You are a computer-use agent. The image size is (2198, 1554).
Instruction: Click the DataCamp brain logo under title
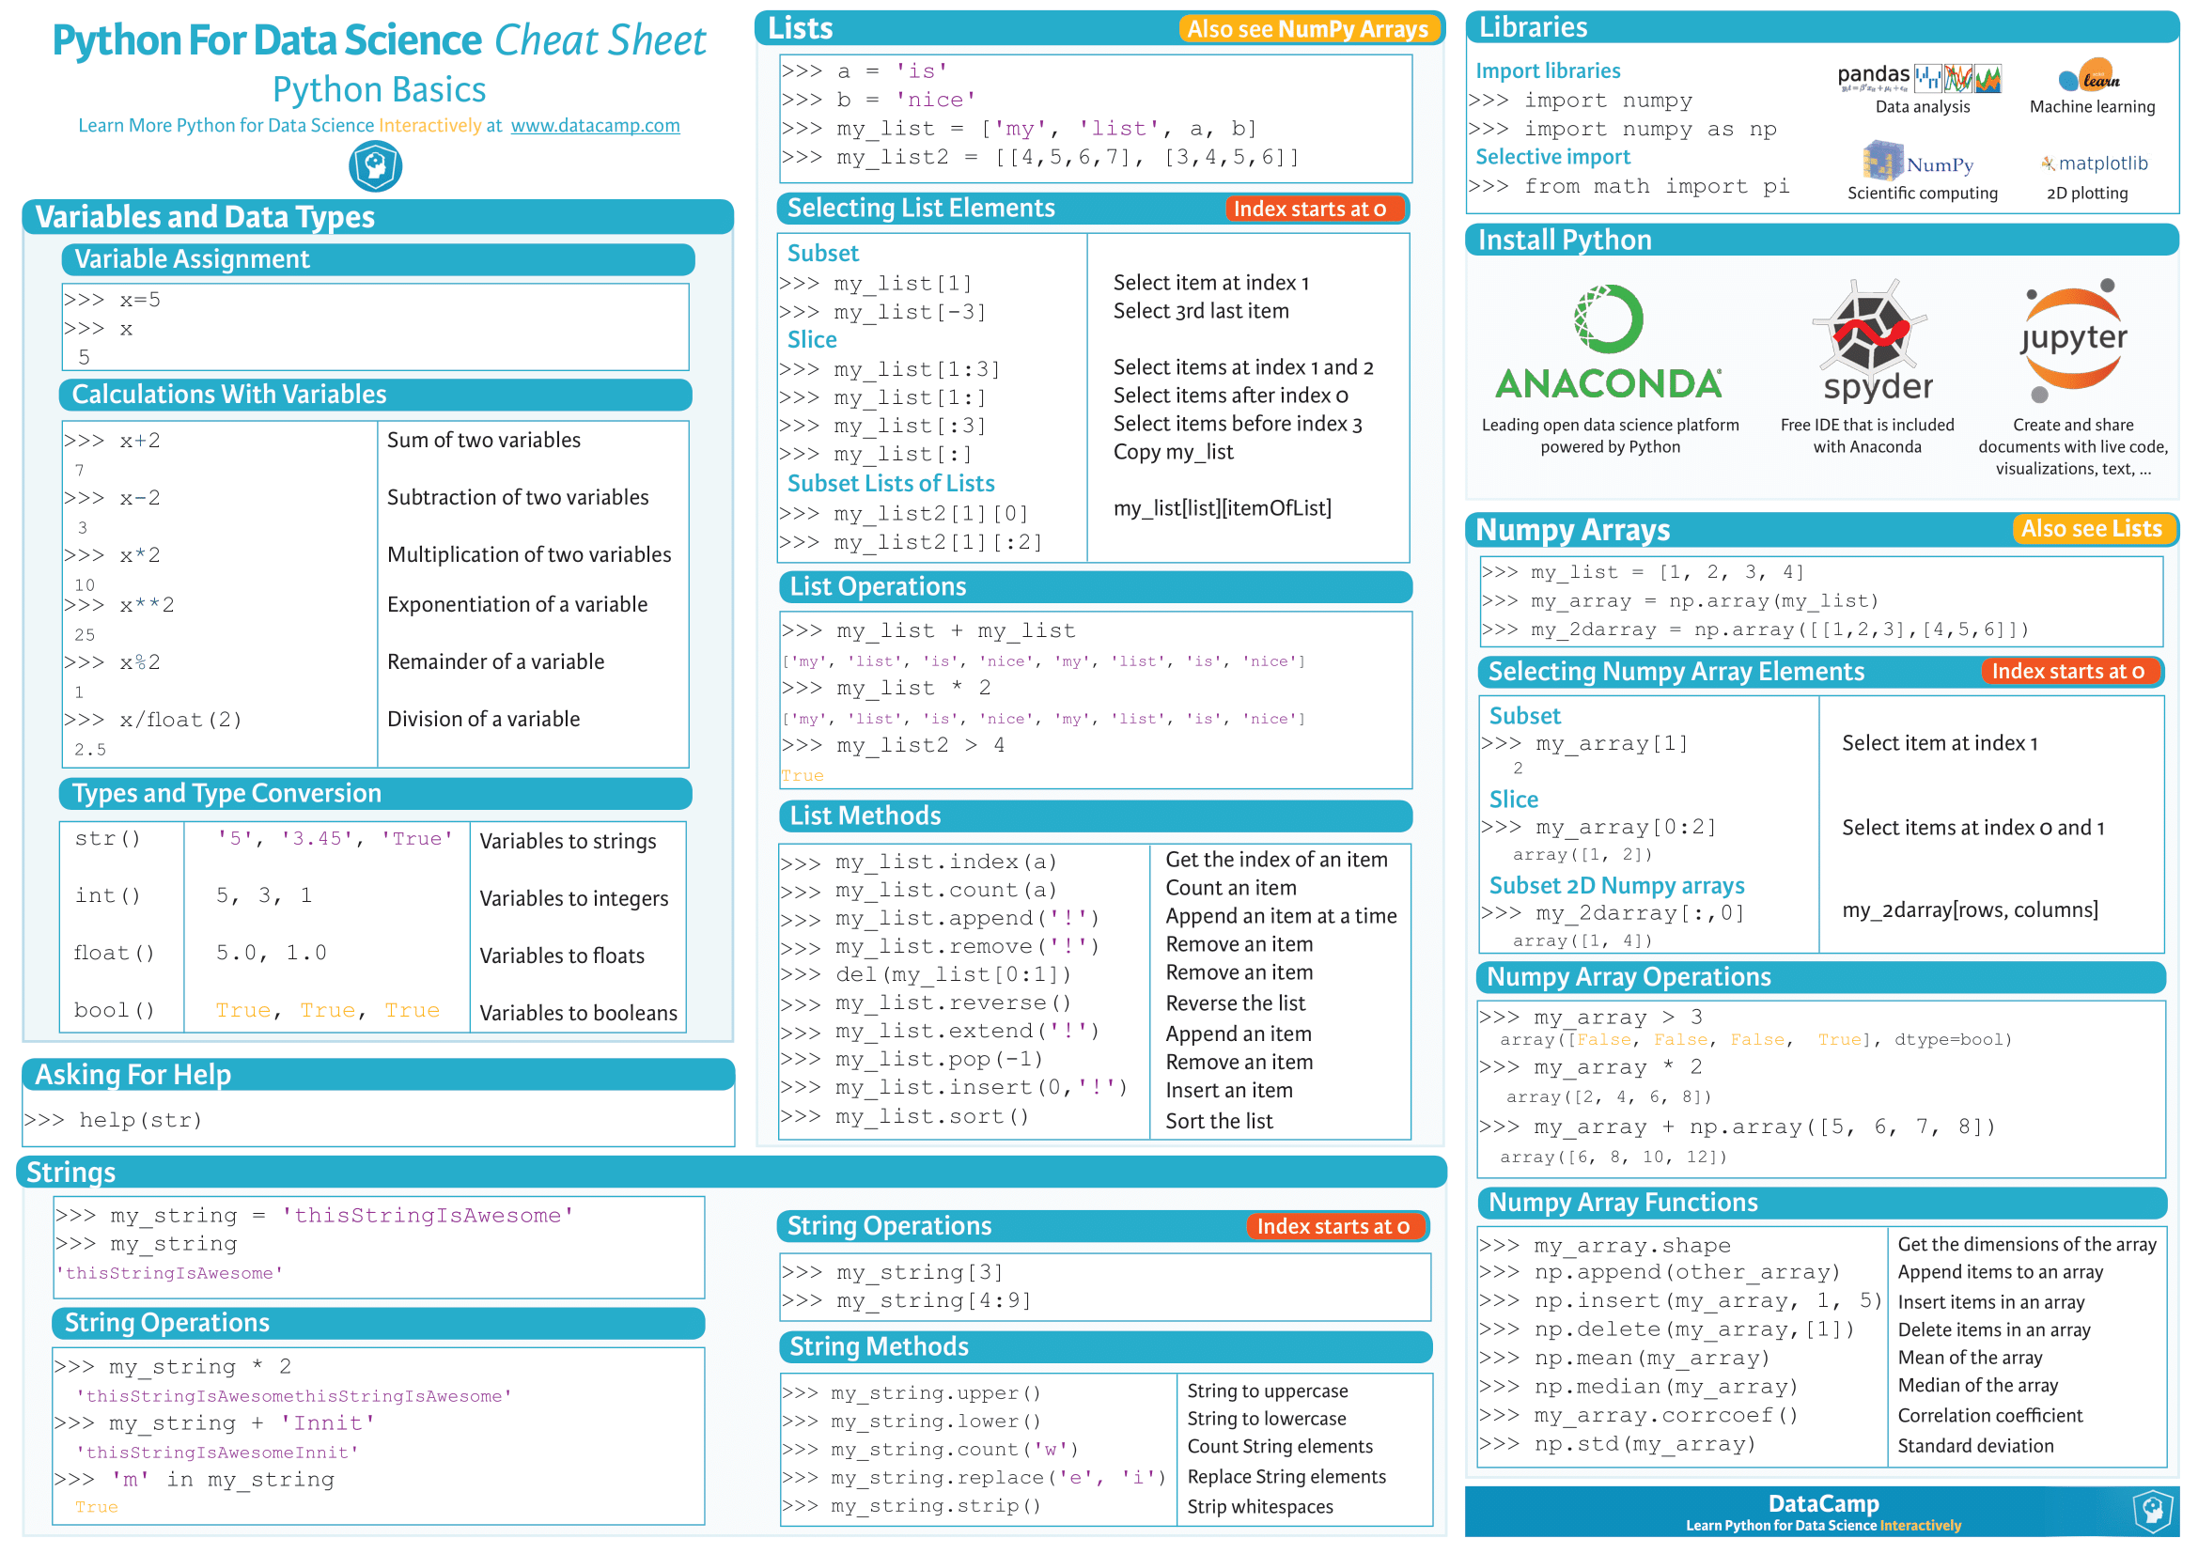374,166
